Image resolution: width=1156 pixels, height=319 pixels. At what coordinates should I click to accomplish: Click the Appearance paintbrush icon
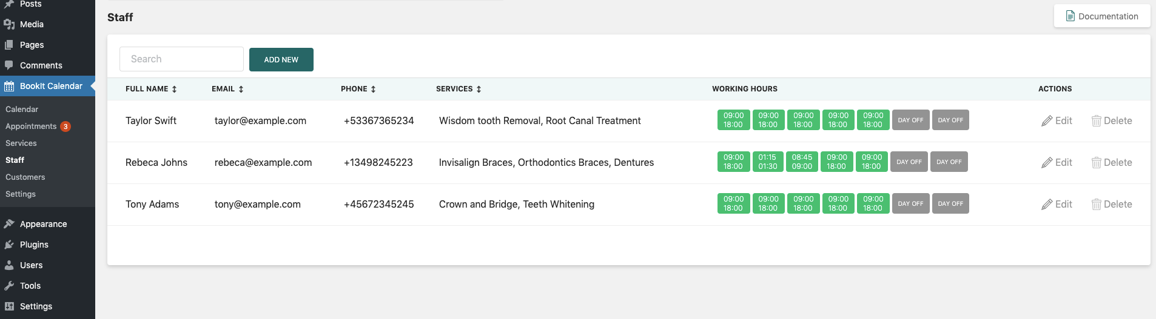pos(9,224)
